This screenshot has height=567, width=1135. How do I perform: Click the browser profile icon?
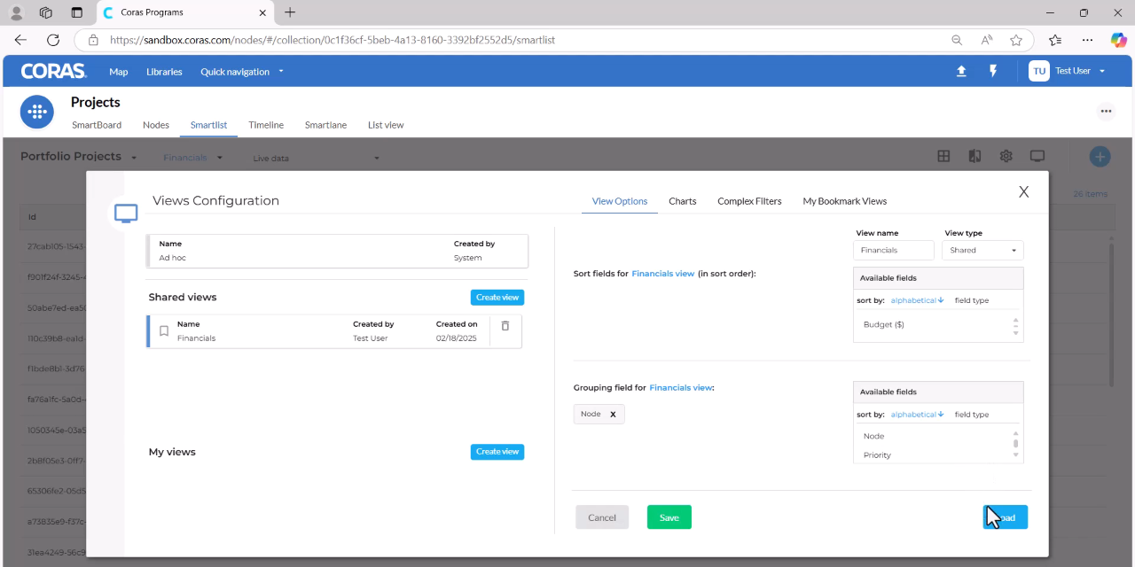click(x=16, y=12)
